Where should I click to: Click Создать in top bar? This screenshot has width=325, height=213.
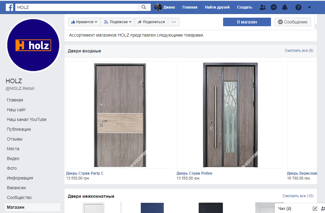pos(244,7)
